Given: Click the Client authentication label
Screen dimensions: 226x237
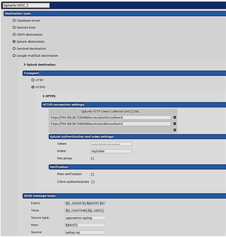Looking at the screenshot, I should coord(73,182).
